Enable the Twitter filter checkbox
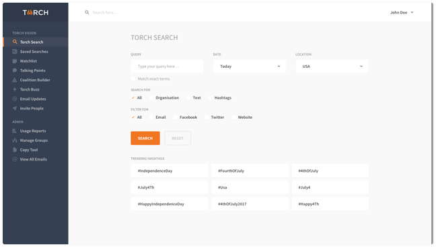This screenshot has width=436, height=247. pyautogui.click(x=207, y=117)
